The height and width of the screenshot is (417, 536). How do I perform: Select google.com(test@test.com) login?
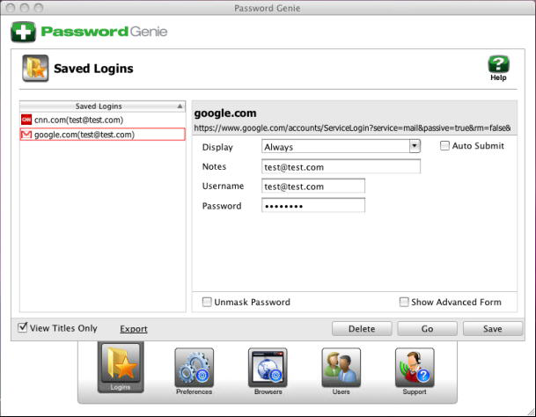tap(103, 135)
